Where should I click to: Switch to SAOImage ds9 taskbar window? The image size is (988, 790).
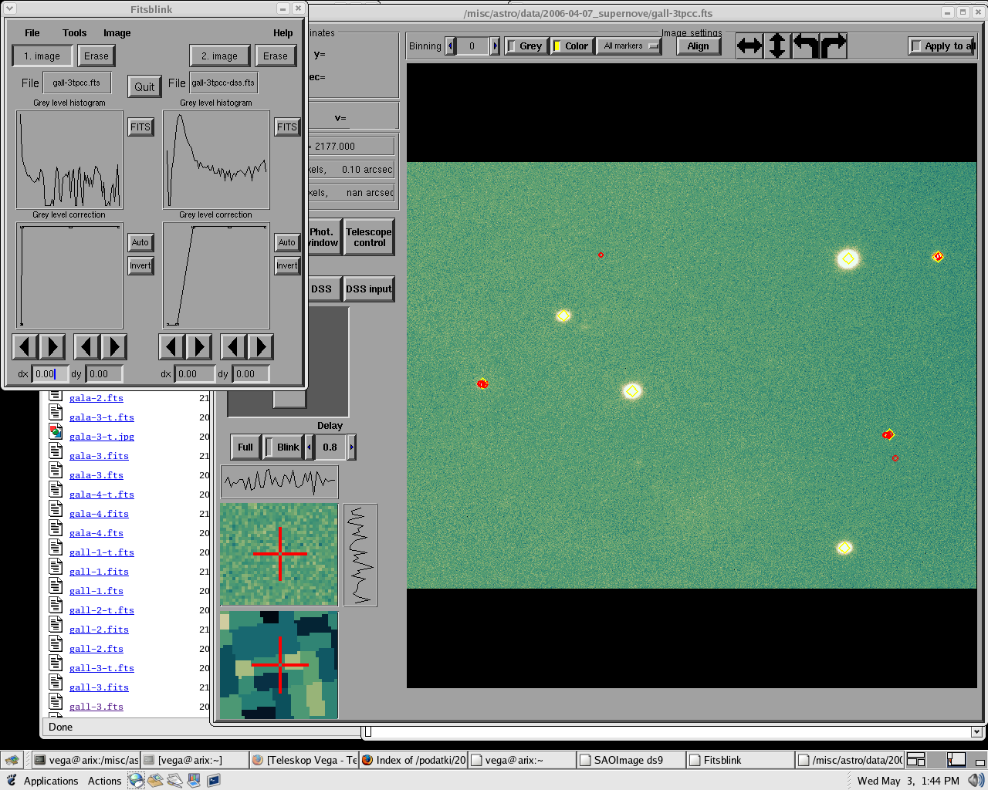[631, 760]
